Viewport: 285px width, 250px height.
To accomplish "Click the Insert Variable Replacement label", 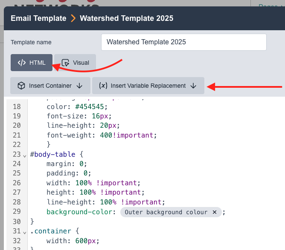I will [148, 86].
